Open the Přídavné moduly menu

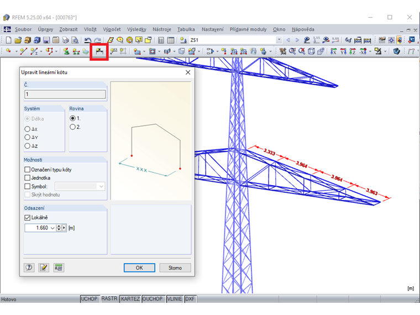coord(248,29)
